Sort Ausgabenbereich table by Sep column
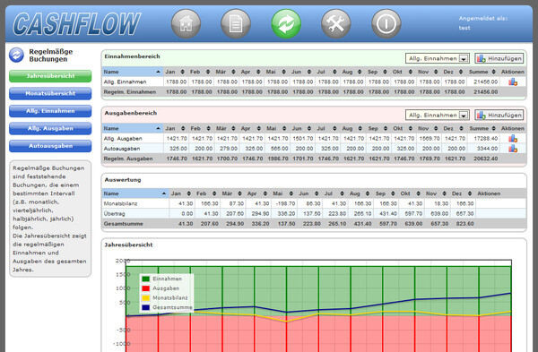The height and width of the screenshot is (352, 538). pyautogui.click(x=377, y=128)
